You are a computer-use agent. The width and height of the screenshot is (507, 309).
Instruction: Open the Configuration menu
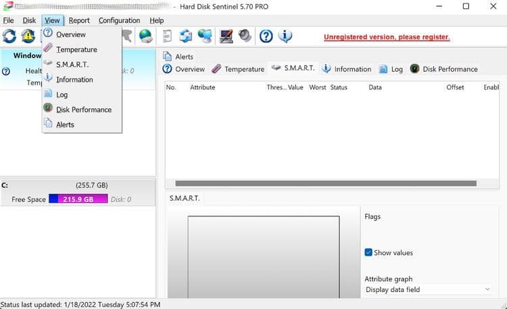coord(119,20)
